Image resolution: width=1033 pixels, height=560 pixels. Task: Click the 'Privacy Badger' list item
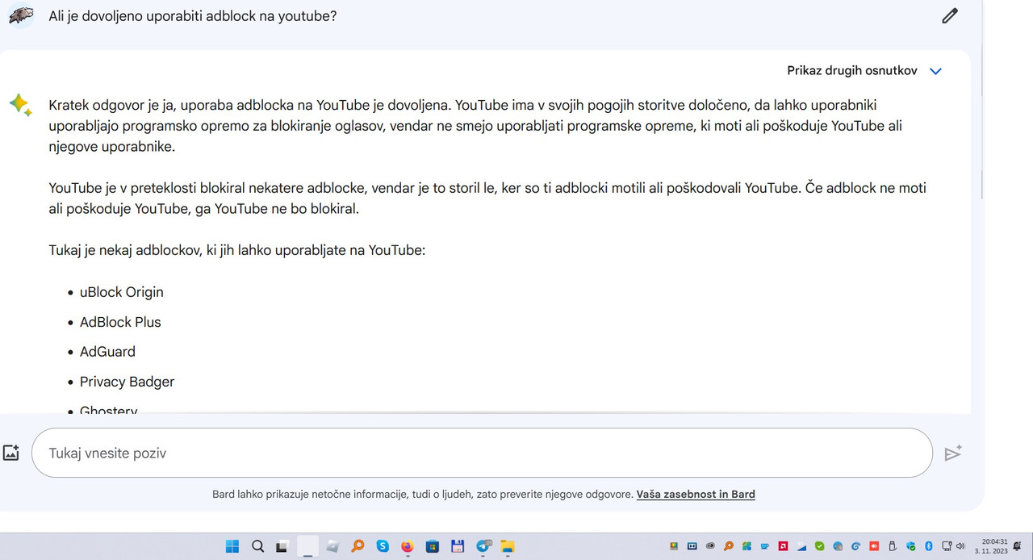(127, 382)
